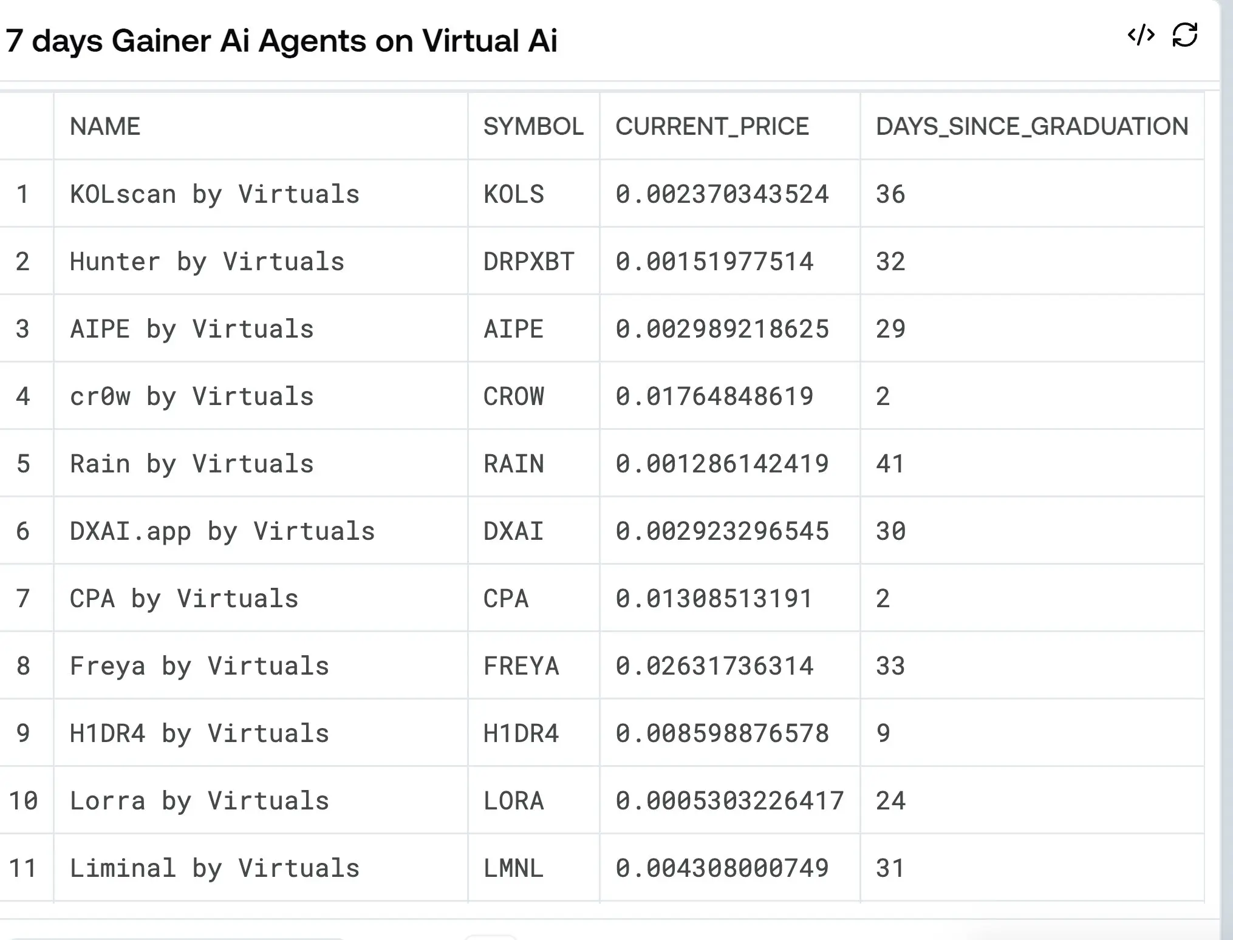Sort by the NAME column header

tap(105, 126)
